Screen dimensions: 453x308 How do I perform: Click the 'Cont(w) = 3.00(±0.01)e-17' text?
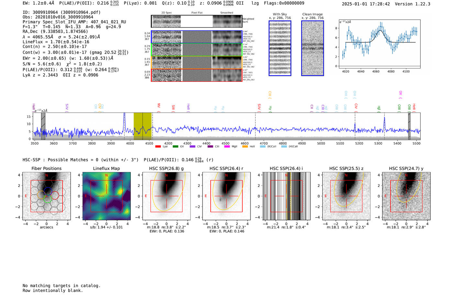55,52
